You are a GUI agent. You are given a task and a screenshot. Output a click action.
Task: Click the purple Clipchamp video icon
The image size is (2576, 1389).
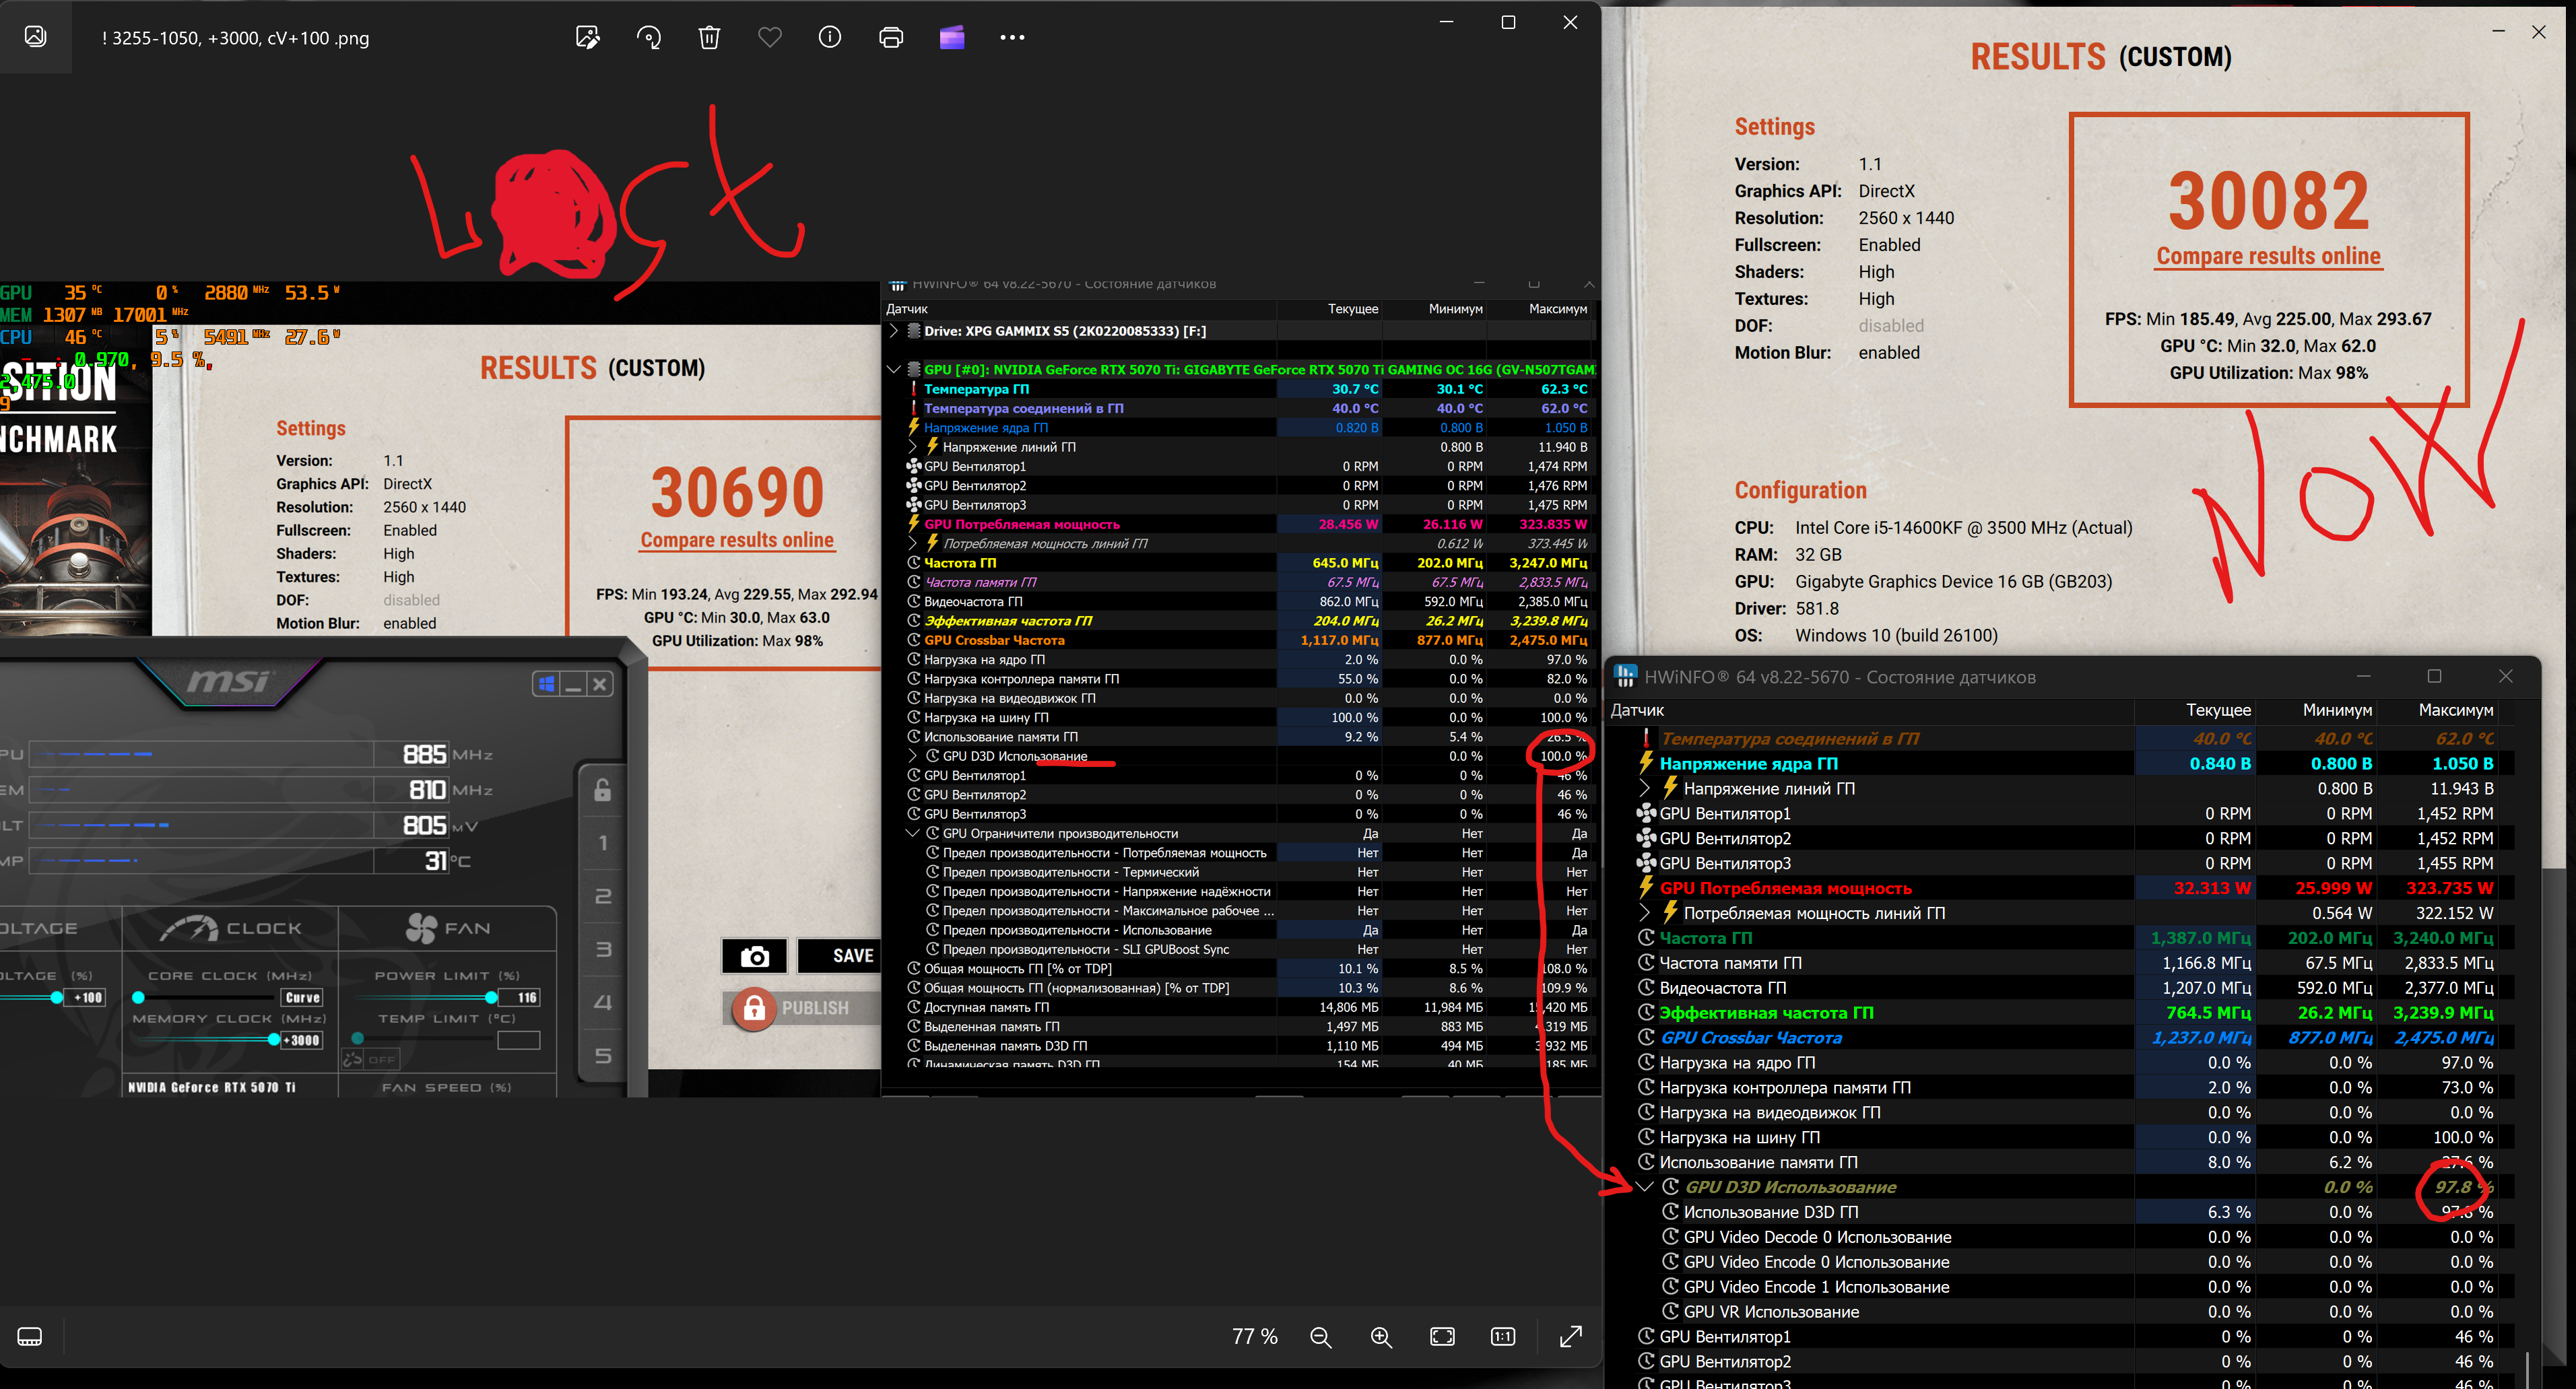(952, 38)
